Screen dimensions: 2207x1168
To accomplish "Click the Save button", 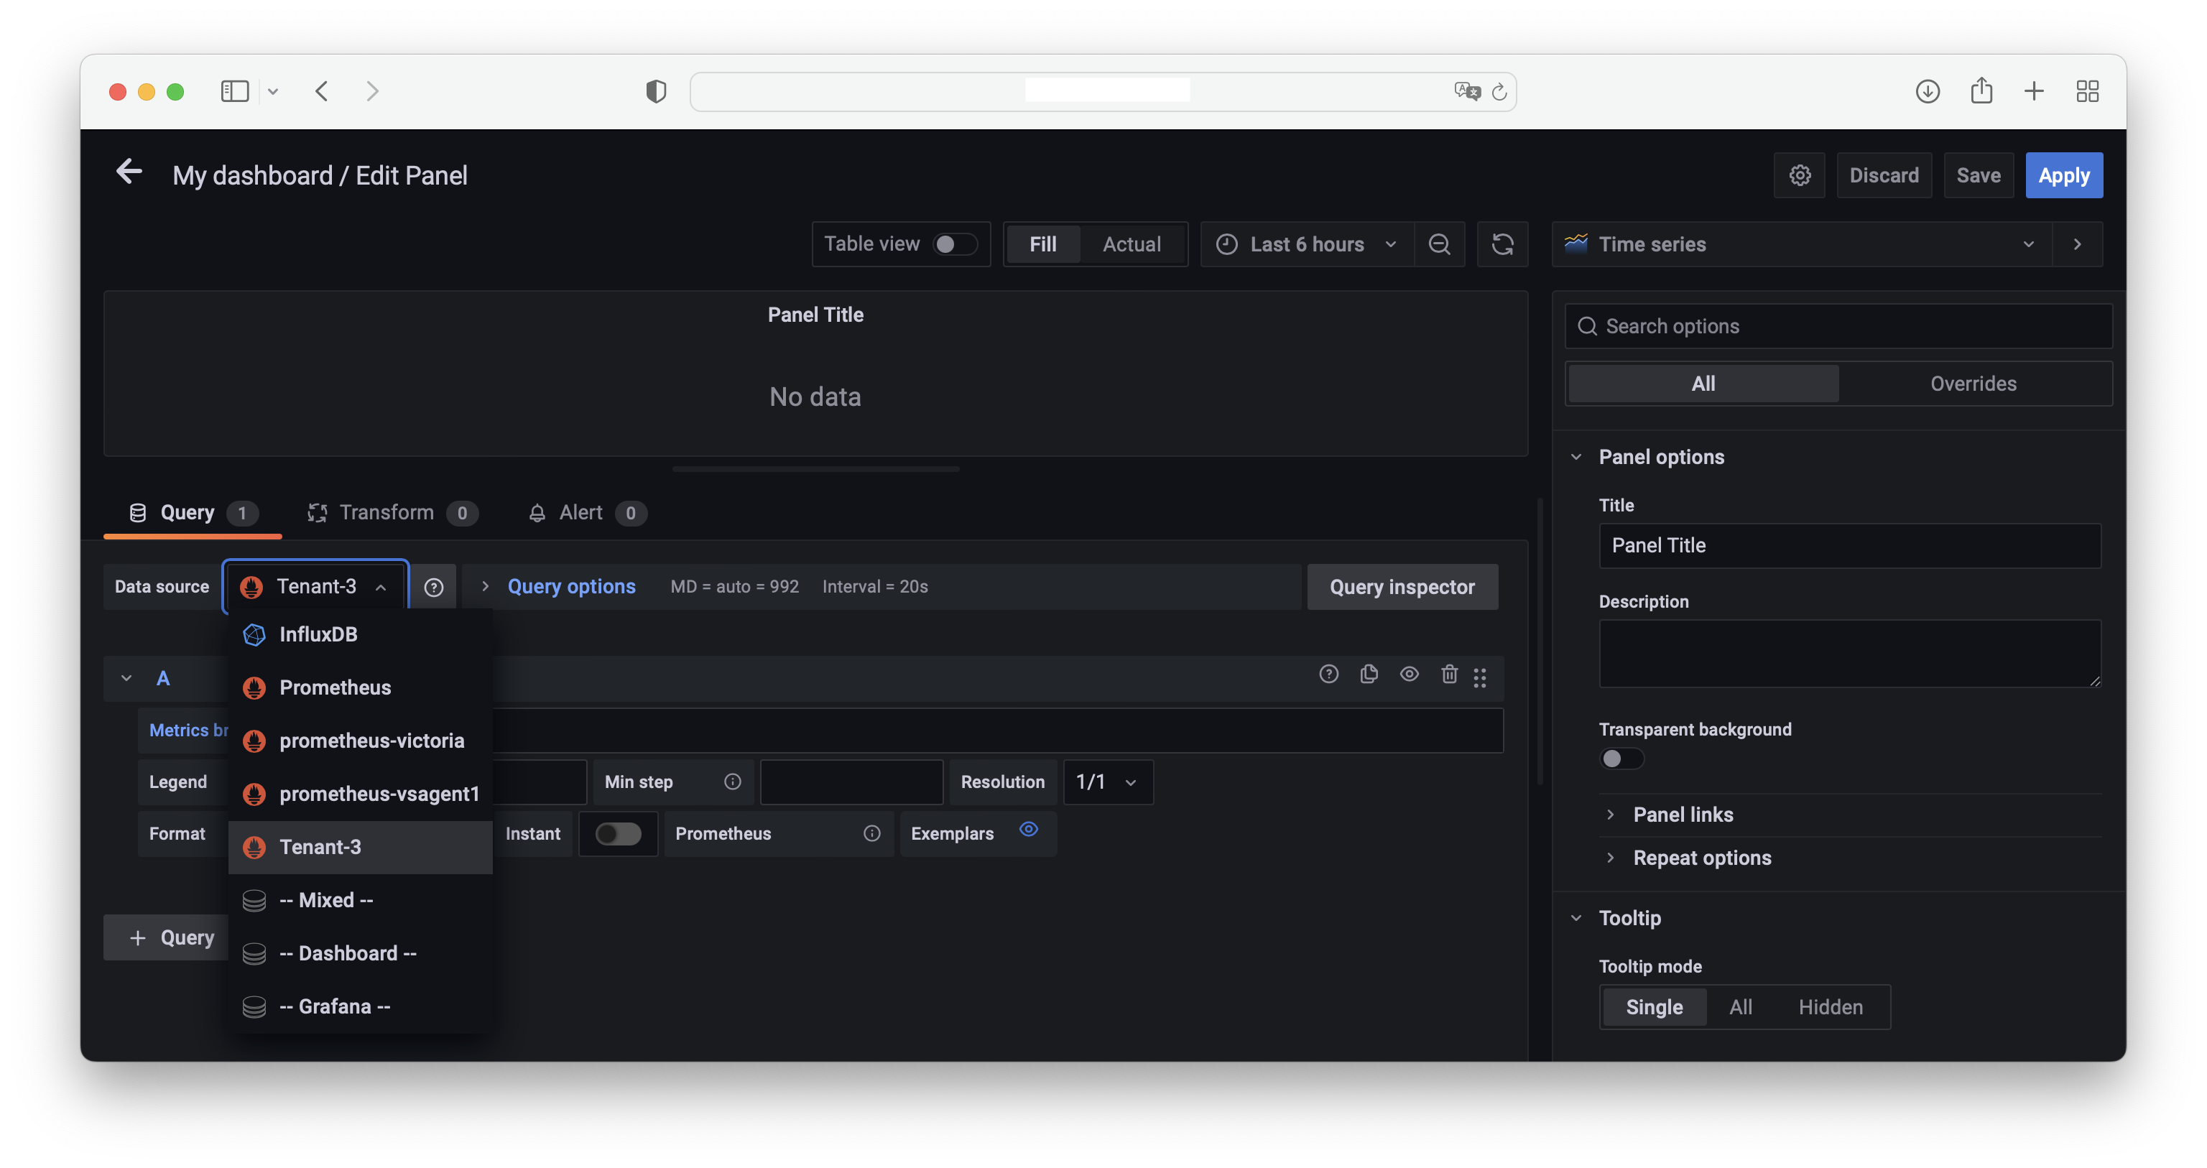I will point(1977,176).
